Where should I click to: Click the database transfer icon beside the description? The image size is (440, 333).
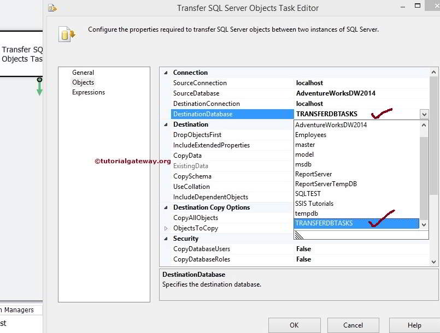pyautogui.click(x=68, y=34)
